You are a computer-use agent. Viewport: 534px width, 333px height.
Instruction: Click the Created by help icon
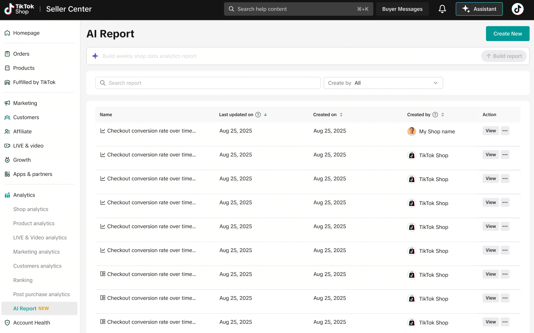point(435,115)
